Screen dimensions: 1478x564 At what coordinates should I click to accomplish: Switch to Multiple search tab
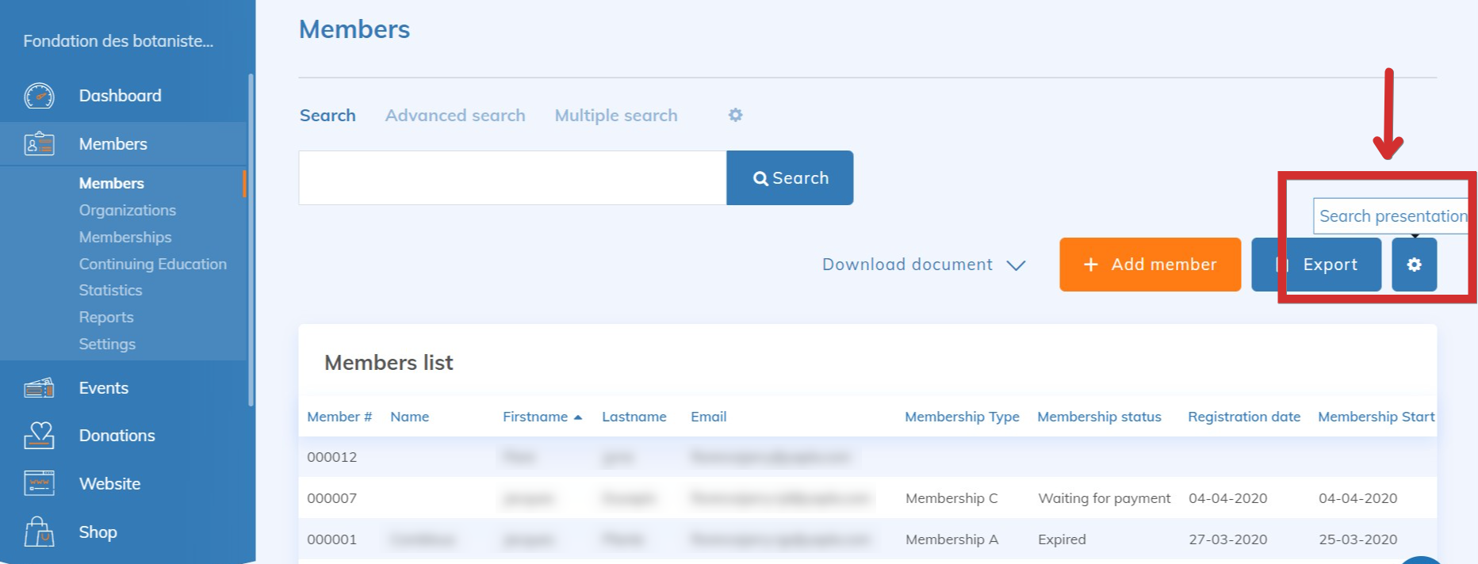tap(615, 116)
